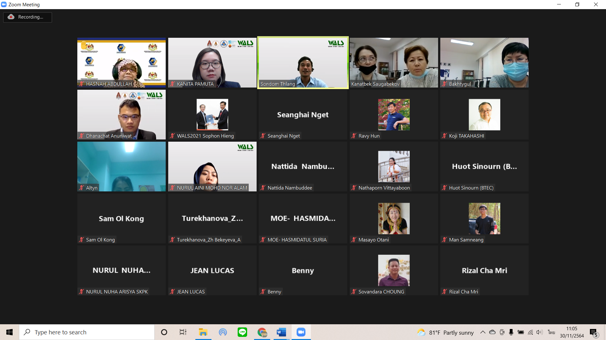Open the 81°F weather widget flyout

click(445, 332)
